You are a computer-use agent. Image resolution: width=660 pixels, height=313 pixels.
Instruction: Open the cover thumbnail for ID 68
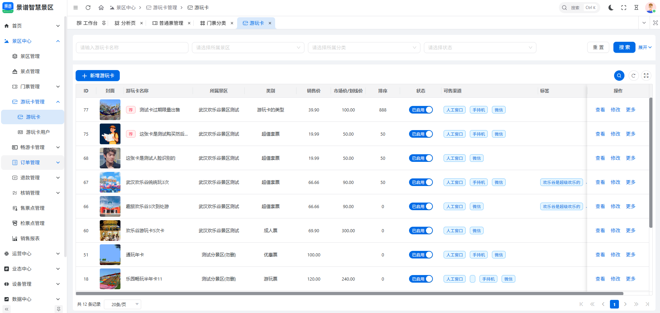pyautogui.click(x=110, y=158)
